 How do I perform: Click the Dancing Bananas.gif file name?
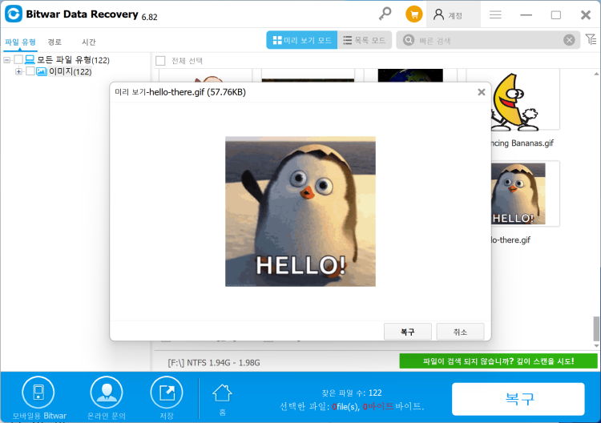pos(522,143)
